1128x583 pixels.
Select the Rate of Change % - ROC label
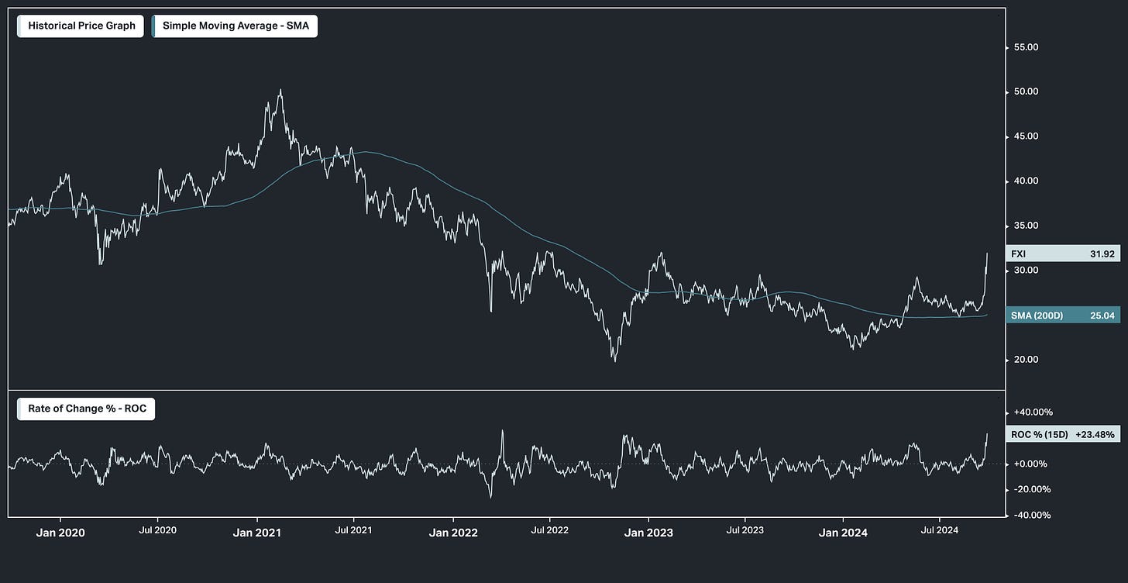coord(86,409)
